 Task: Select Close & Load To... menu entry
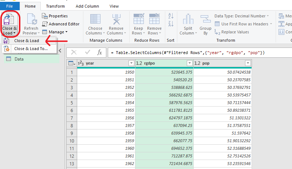tap(31, 49)
